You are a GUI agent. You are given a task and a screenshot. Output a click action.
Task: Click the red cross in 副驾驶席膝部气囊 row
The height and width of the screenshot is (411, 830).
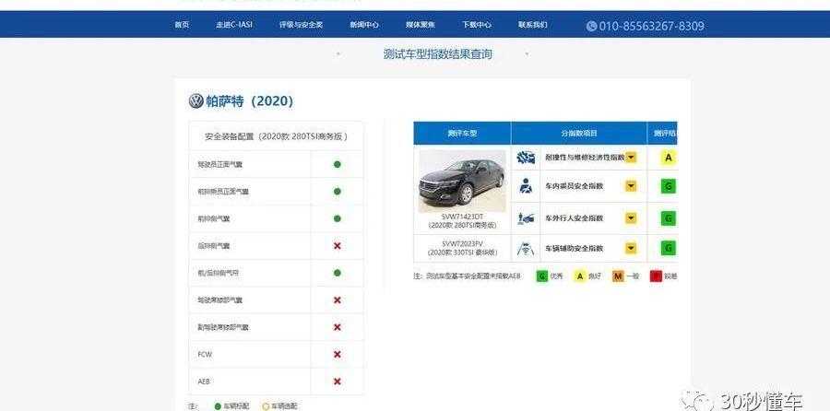click(x=338, y=327)
